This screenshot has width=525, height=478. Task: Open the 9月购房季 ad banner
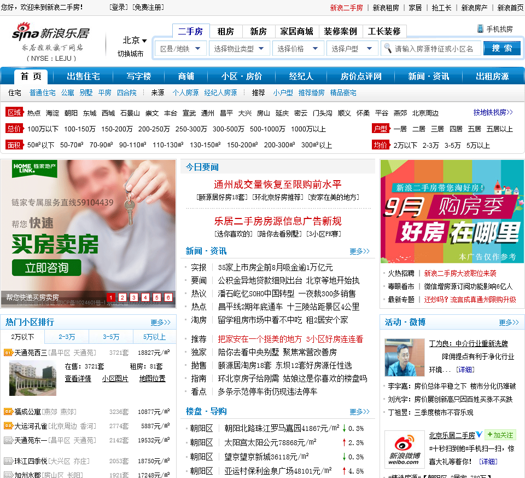(453, 211)
